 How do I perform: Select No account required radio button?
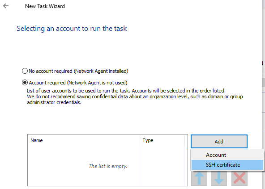pos(25,71)
